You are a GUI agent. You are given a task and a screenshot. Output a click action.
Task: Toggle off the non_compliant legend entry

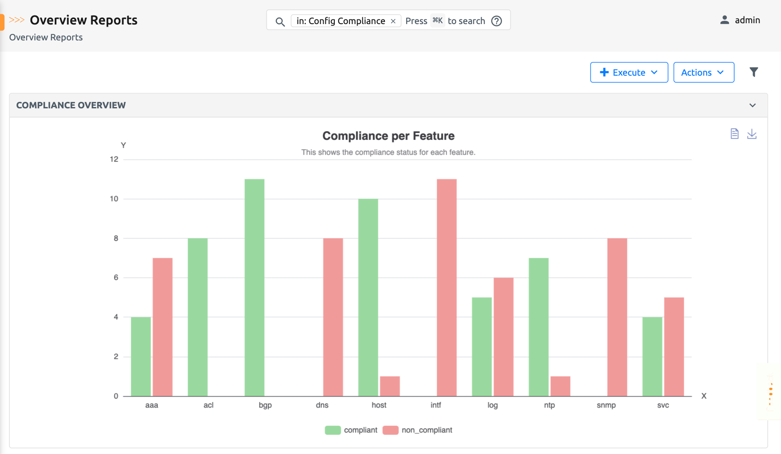[x=426, y=429]
